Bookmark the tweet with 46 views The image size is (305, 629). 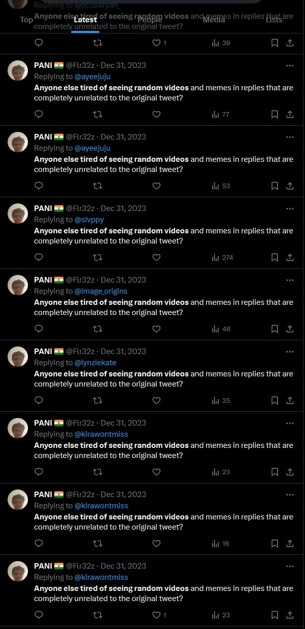coord(275,329)
